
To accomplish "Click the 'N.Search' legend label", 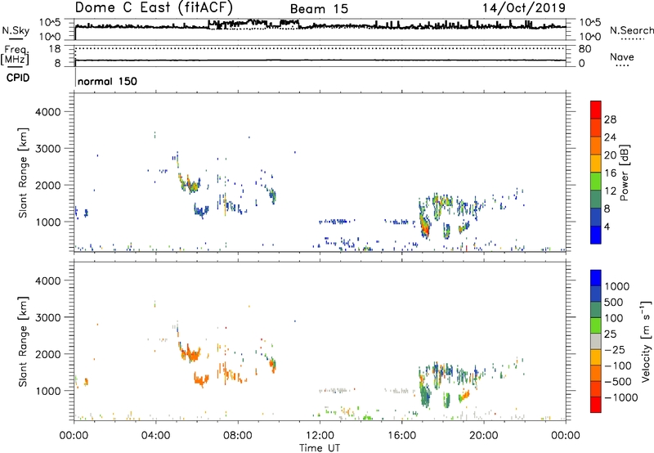I will point(632,30).
